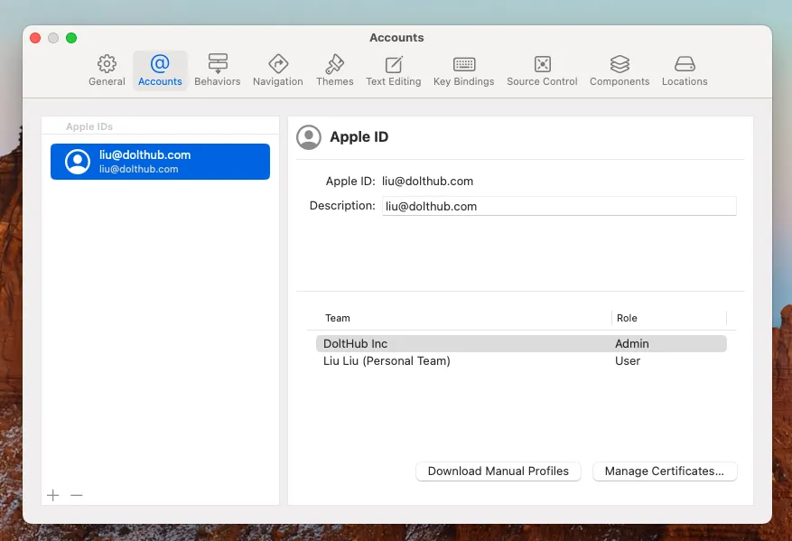Open the Text Editing pane
792x541 pixels.
point(393,70)
